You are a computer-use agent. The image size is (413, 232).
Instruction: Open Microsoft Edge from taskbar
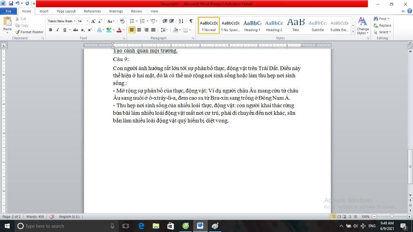[142, 226]
